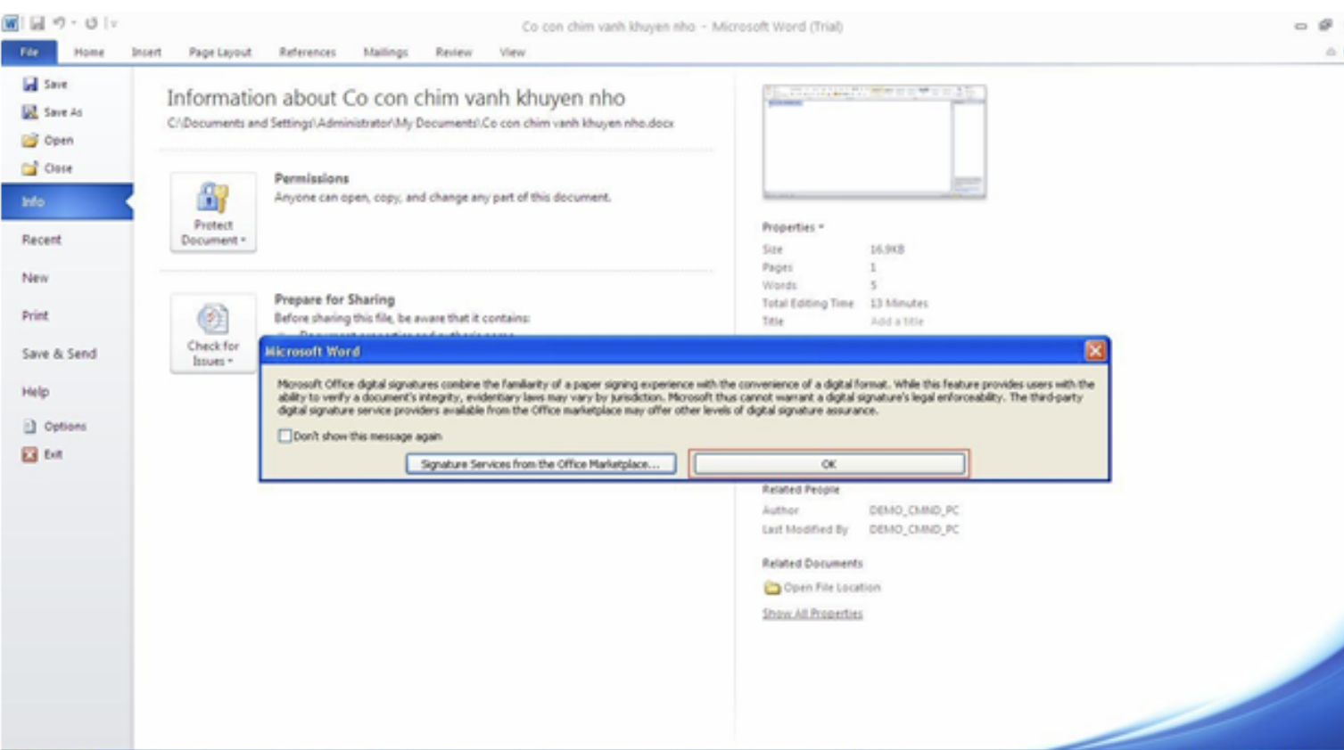The width and height of the screenshot is (1344, 750).
Task: Click Redo in quick access toolbar
Action: [91, 24]
